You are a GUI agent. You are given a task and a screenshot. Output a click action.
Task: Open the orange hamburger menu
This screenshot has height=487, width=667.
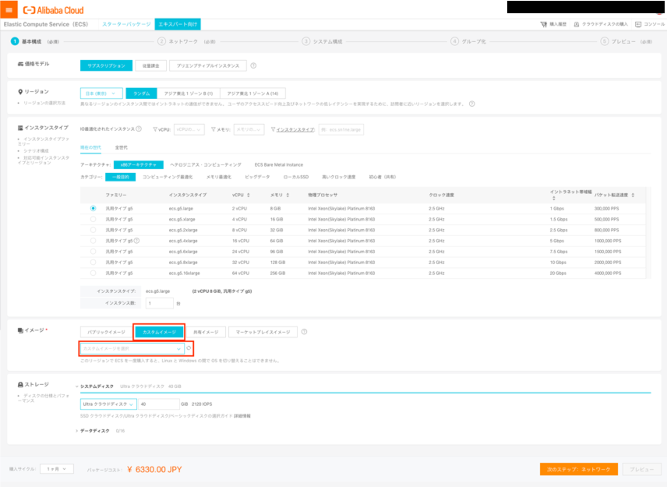(9, 9)
